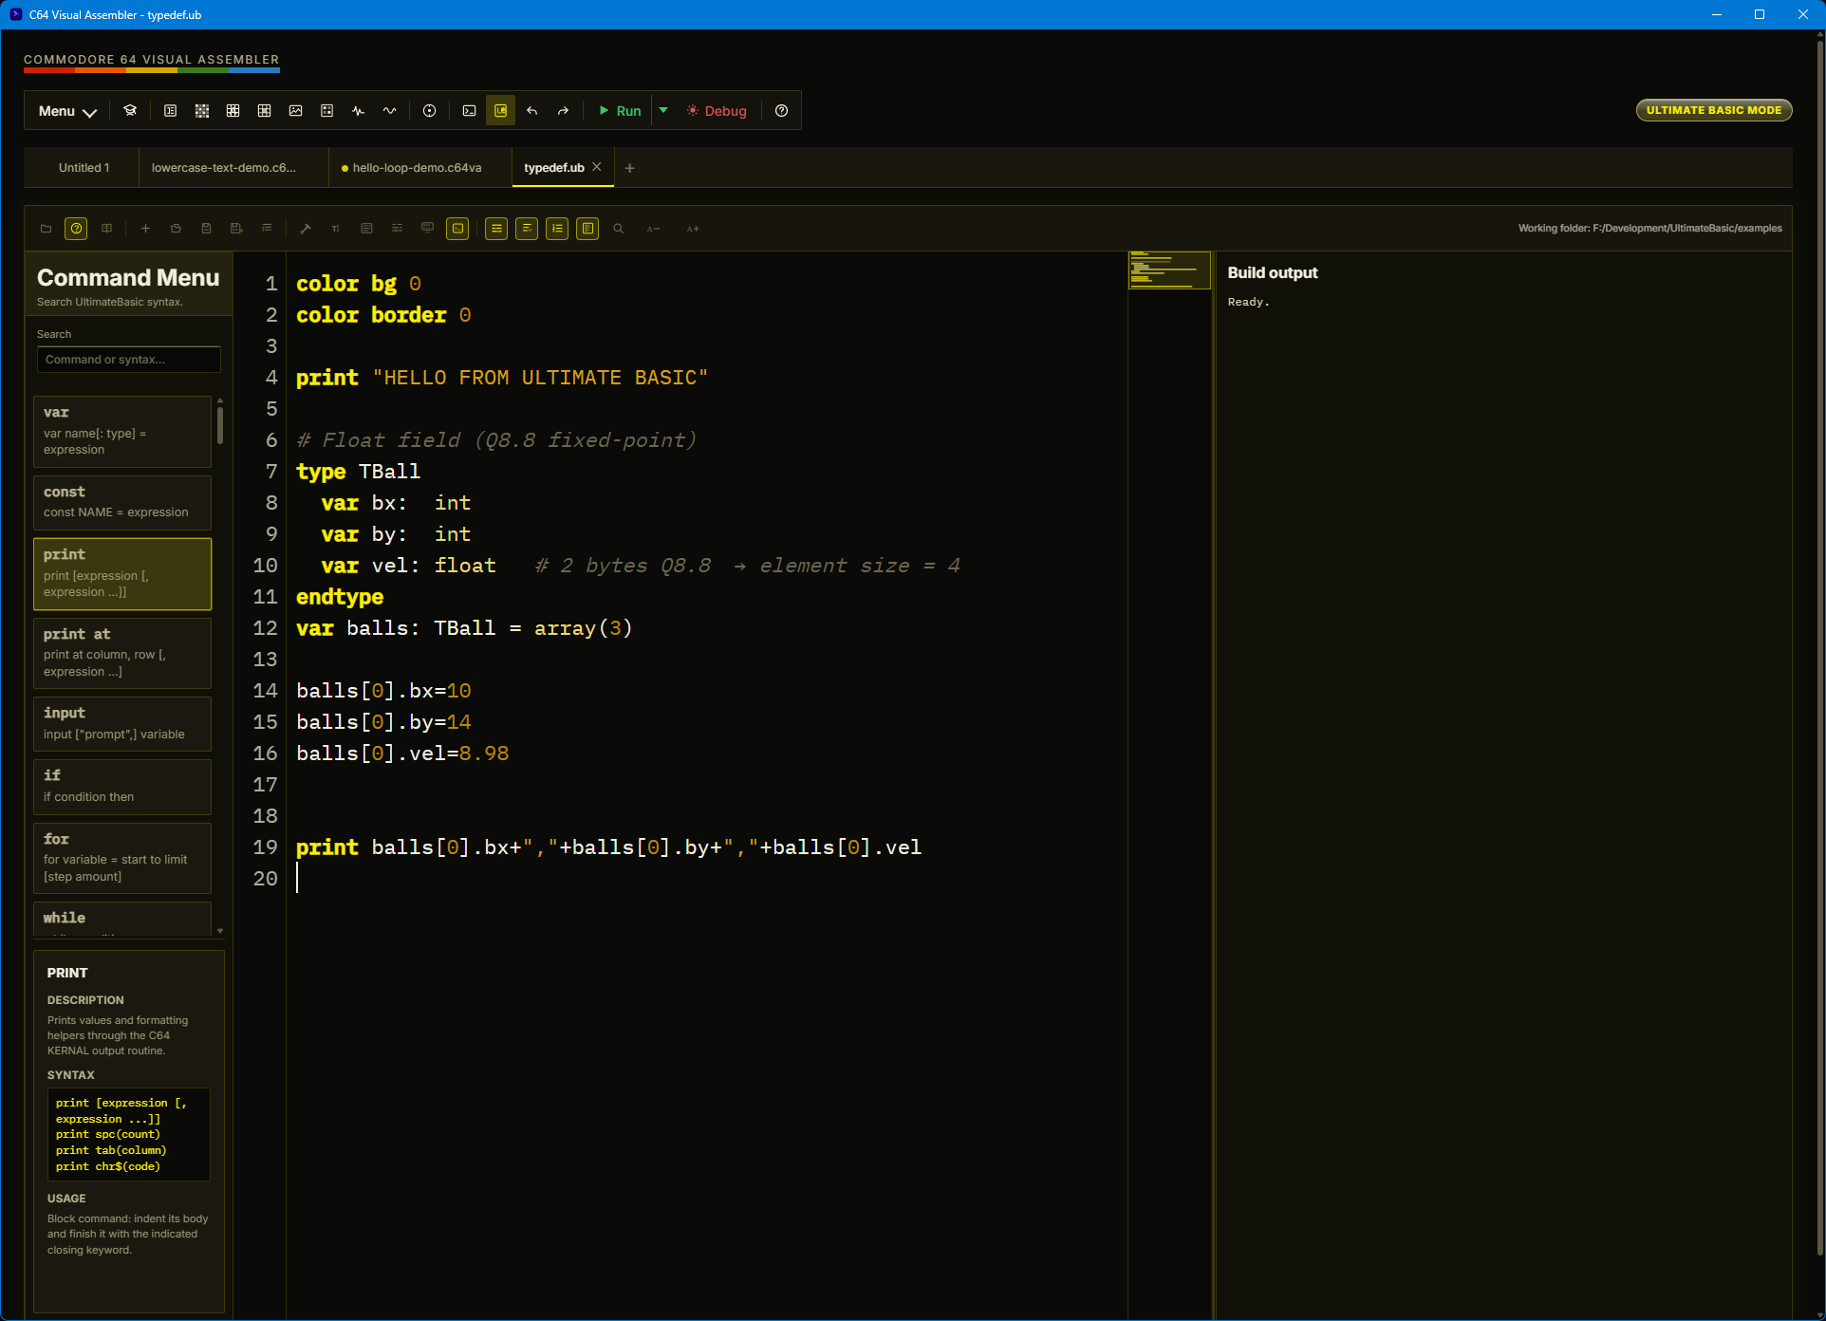
Task: Click the circular target icon in top toolbar
Action: pos(430,111)
